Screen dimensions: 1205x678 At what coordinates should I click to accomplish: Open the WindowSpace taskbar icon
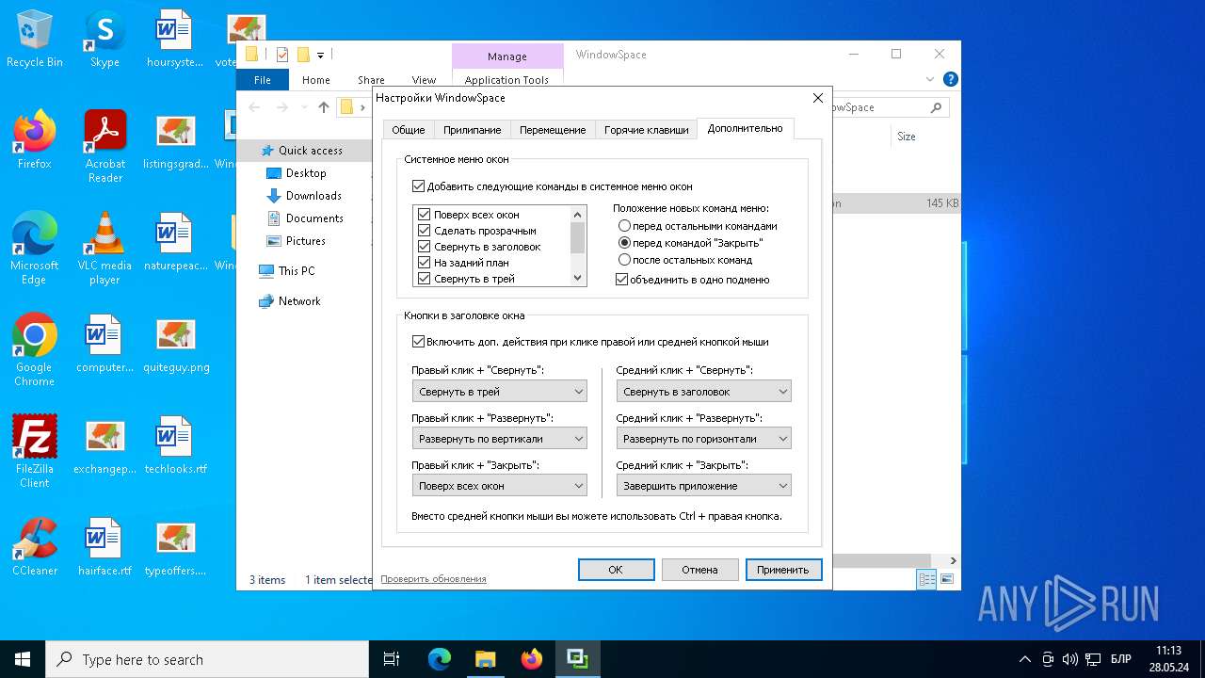(577, 659)
